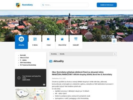Click the YouTube icon in the video box

44,85
